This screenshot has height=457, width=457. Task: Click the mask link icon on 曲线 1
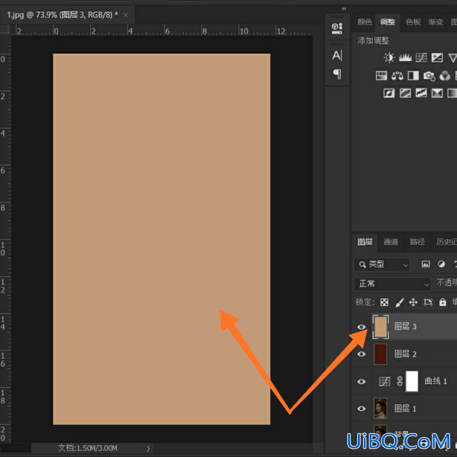tap(400, 381)
